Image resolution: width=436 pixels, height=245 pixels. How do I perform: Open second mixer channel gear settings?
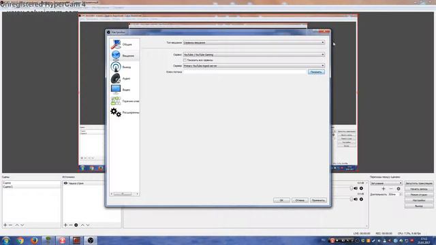click(x=361, y=199)
